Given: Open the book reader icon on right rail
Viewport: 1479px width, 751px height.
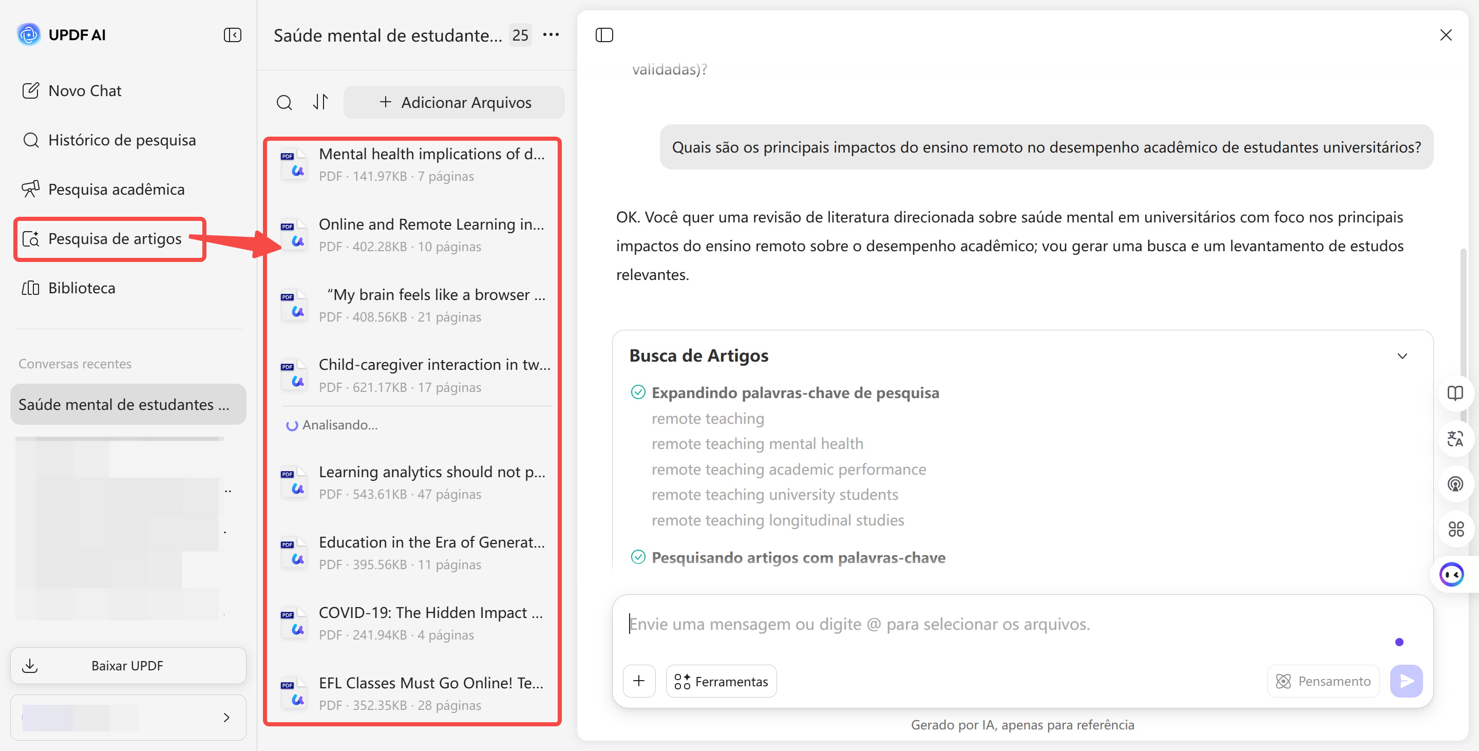Looking at the screenshot, I should tap(1455, 393).
